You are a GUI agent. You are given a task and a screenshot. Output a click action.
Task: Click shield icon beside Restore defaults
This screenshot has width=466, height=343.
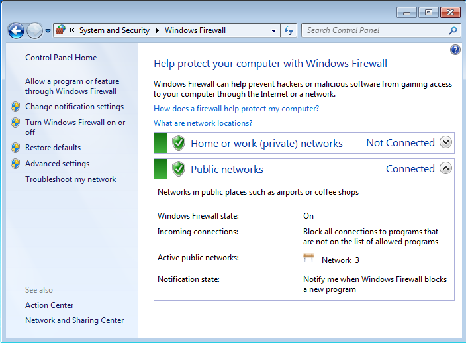click(15, 148)
